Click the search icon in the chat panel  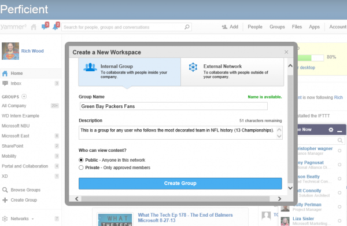click(x=340, y=140)
